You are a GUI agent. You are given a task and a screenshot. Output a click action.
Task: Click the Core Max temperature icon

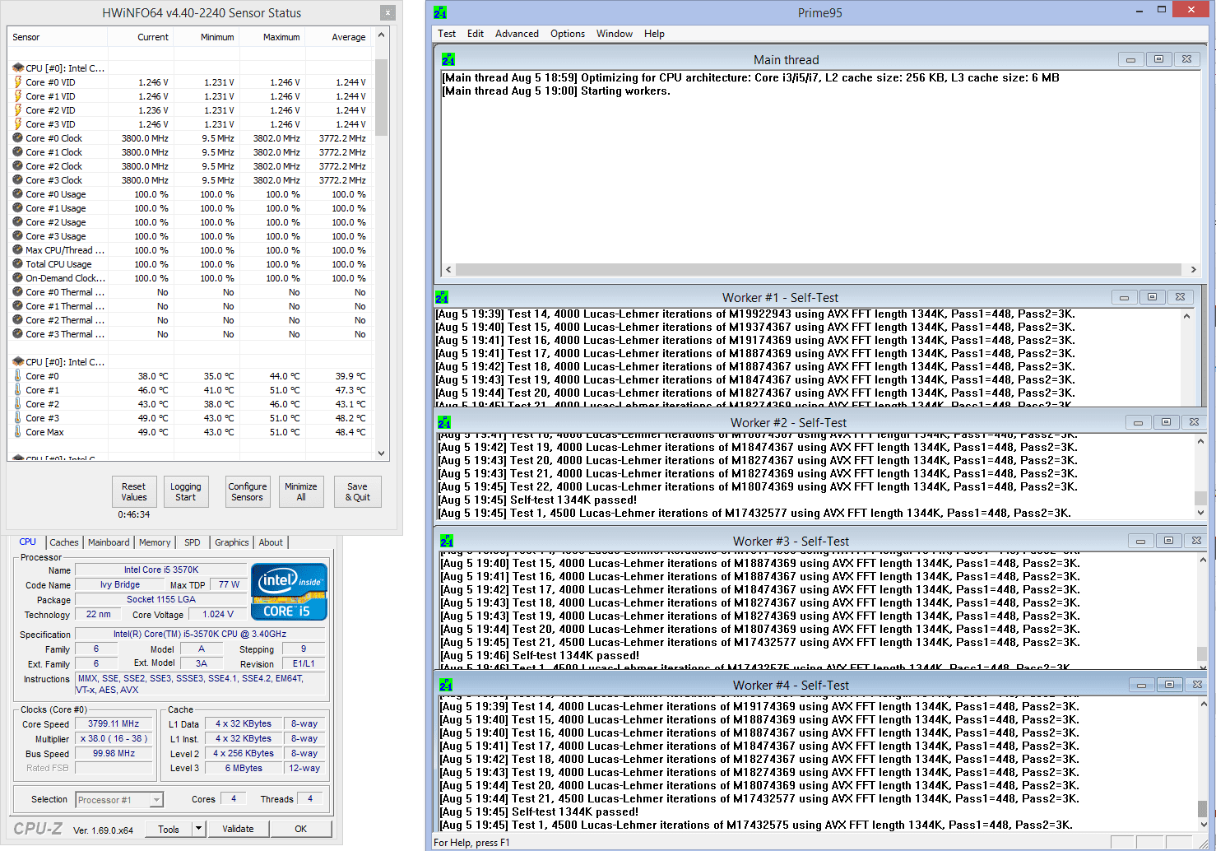17,432
